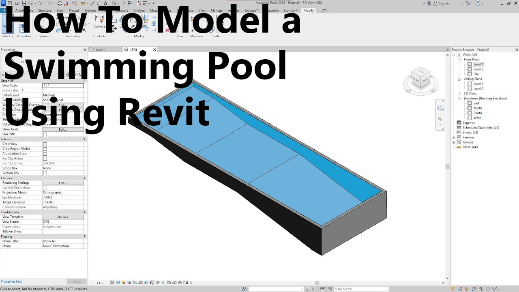The height and width of the screenshot is (292, 519).
Task: Enable the Section Box checkbox
Action: click(x=45, y=173)
